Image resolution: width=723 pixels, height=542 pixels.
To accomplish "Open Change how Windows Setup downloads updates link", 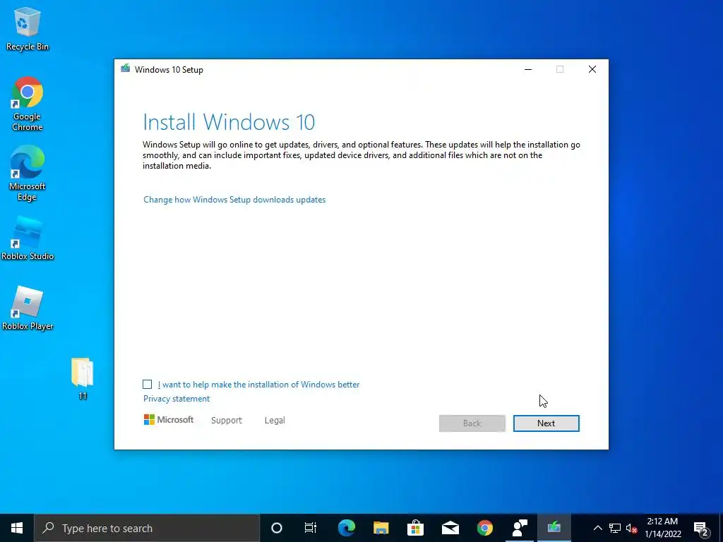I will pyautogui.click(x=234, y=200).
